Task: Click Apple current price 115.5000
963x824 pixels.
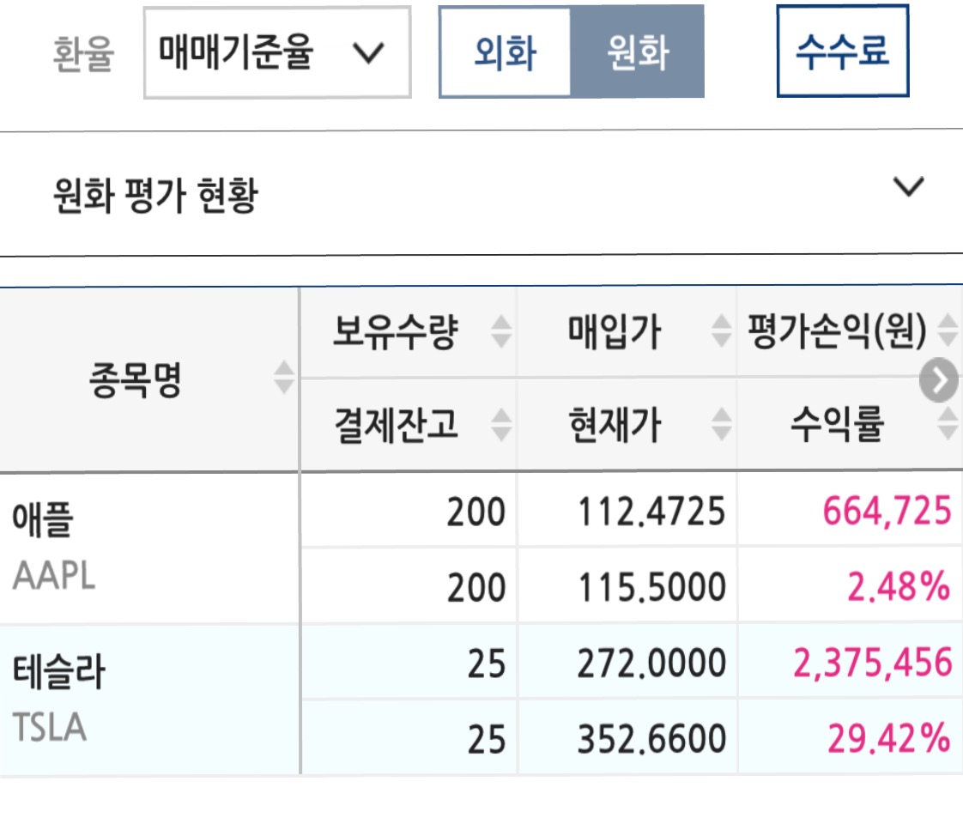Action: (651, 587)
